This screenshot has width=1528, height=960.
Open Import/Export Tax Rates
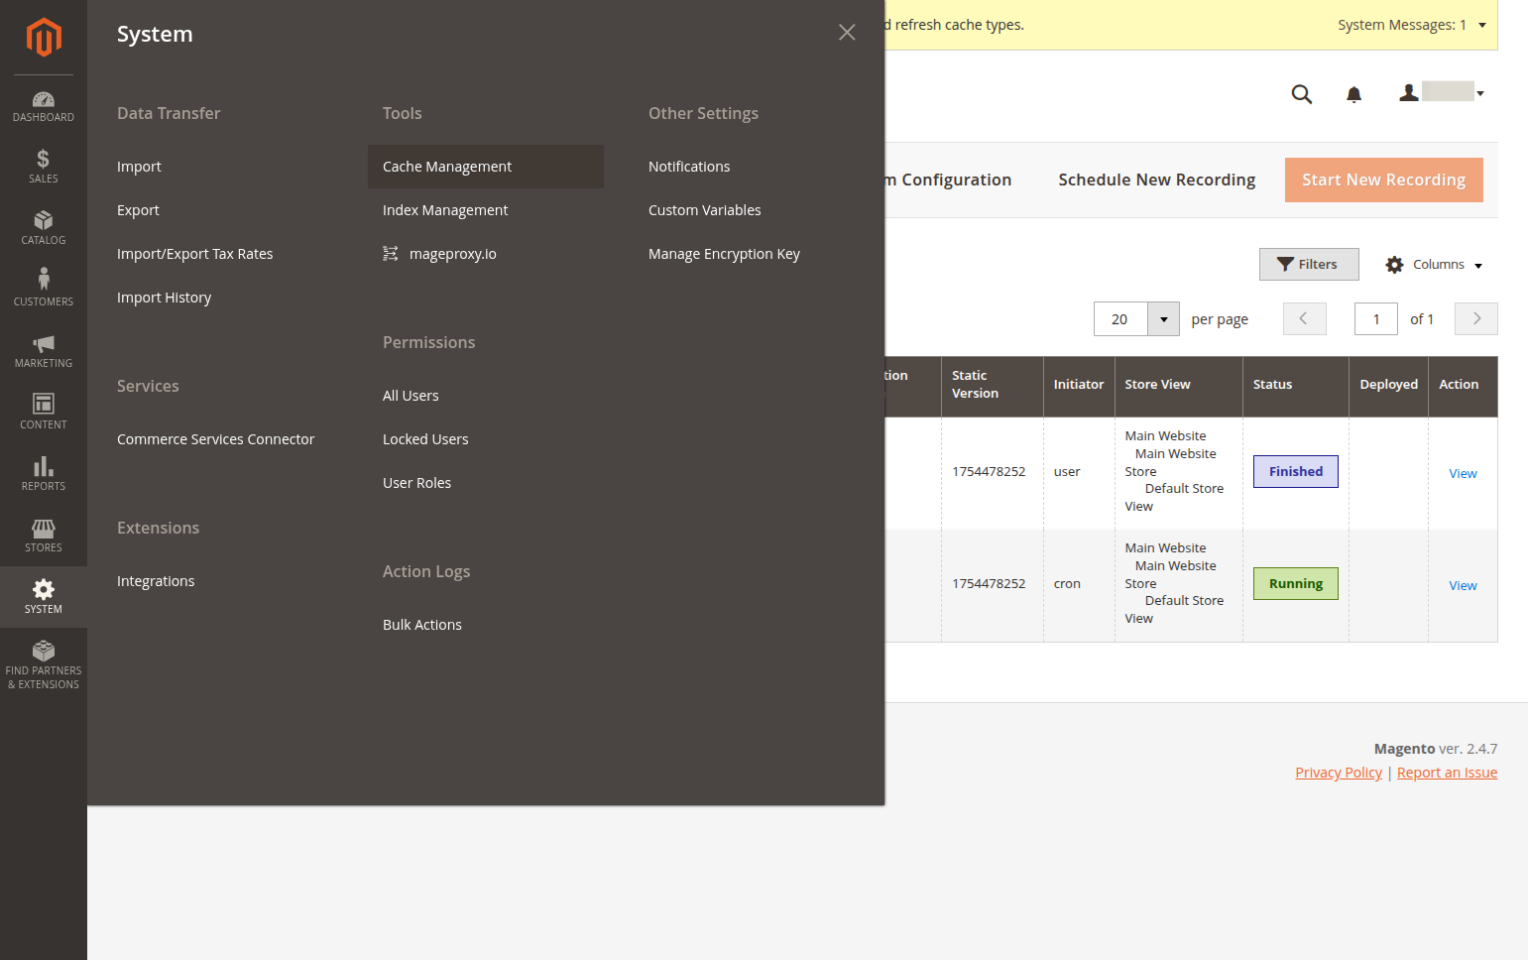[195, 254]
